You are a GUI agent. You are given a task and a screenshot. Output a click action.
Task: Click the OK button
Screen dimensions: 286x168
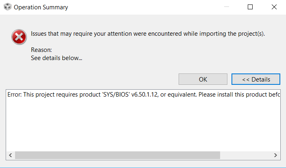pyautogui.click(x=203, y=79)
